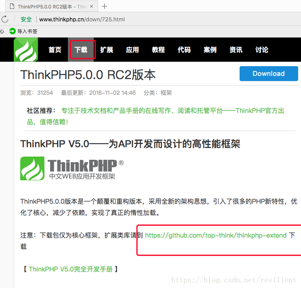Click the page icon on the tab
The height and width of the screenshot is (288, 301).
point(12,6)
